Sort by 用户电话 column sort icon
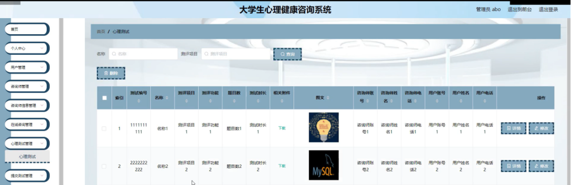This screenshot has height=185, width=571. [485, 101]
